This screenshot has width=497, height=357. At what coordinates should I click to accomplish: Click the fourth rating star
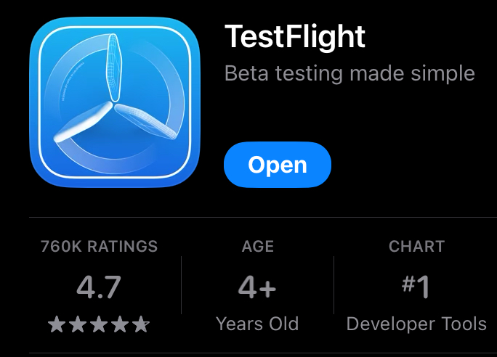[x=120, y=324]
